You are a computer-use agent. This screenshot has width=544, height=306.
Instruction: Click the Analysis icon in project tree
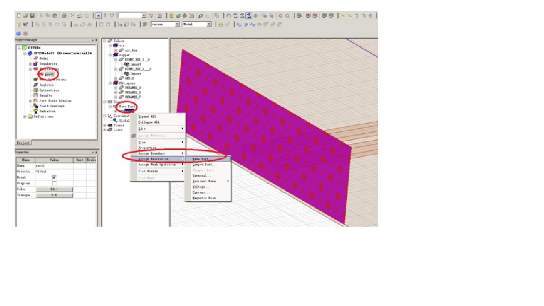pyautogui.click(x=36, y=85)
